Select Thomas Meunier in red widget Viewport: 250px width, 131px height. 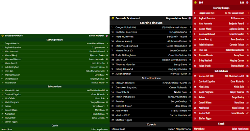[x=206, y=55]
